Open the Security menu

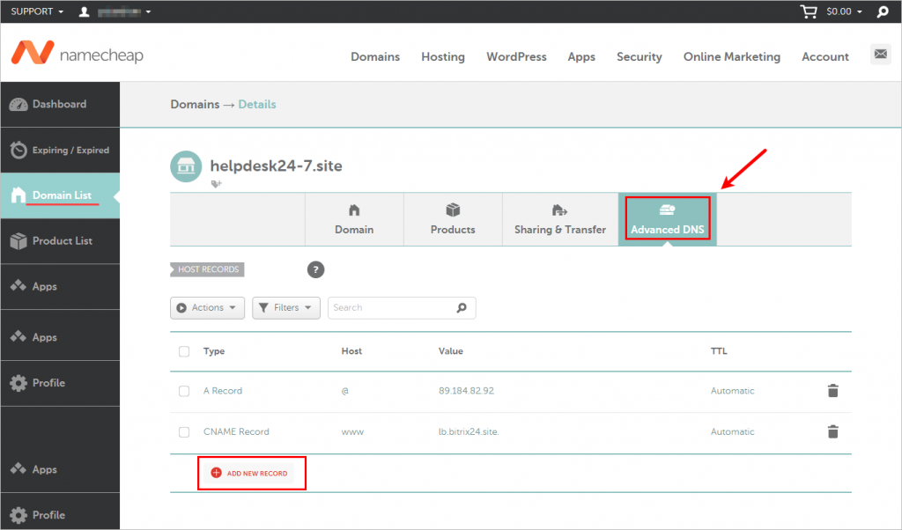(x=640, y=57)
